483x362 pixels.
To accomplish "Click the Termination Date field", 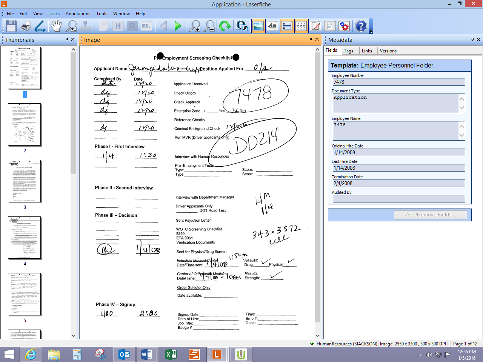I will pos(398,183).
